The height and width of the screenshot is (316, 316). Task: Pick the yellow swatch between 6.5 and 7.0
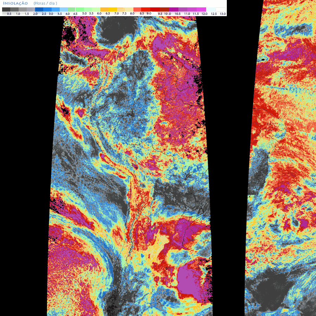(113, 9)
